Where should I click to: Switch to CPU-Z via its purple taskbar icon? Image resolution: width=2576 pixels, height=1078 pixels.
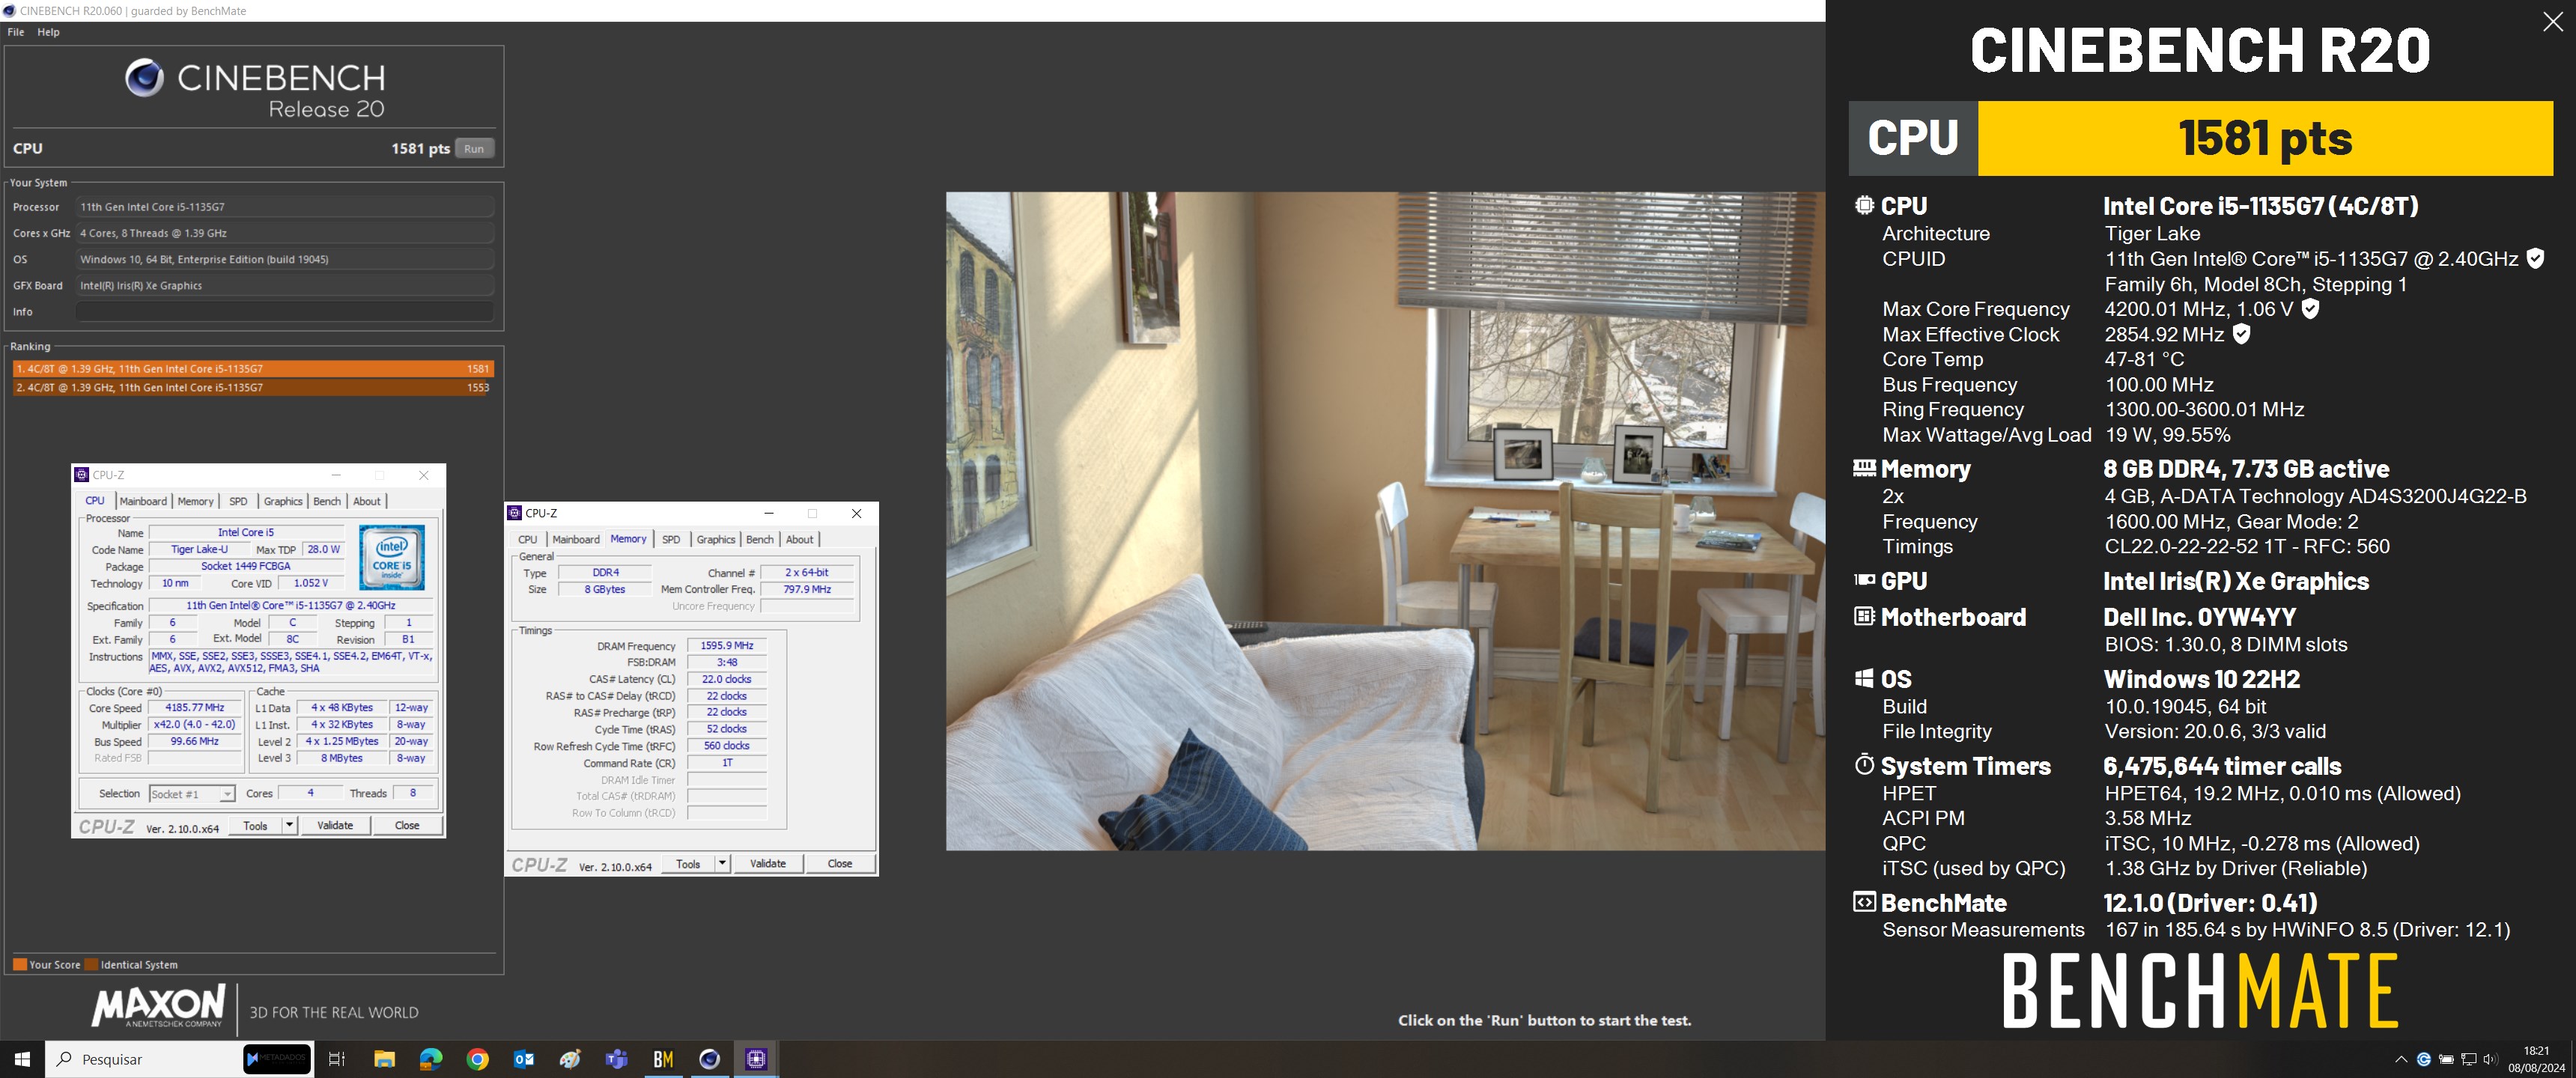click(x=756, y=1059)
